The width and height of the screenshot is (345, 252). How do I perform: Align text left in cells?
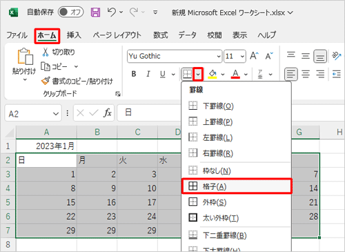pyautogui.click(x=291, y=74)
